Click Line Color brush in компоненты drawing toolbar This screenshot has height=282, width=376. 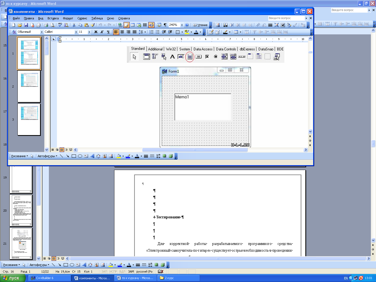tap(128, 156)
